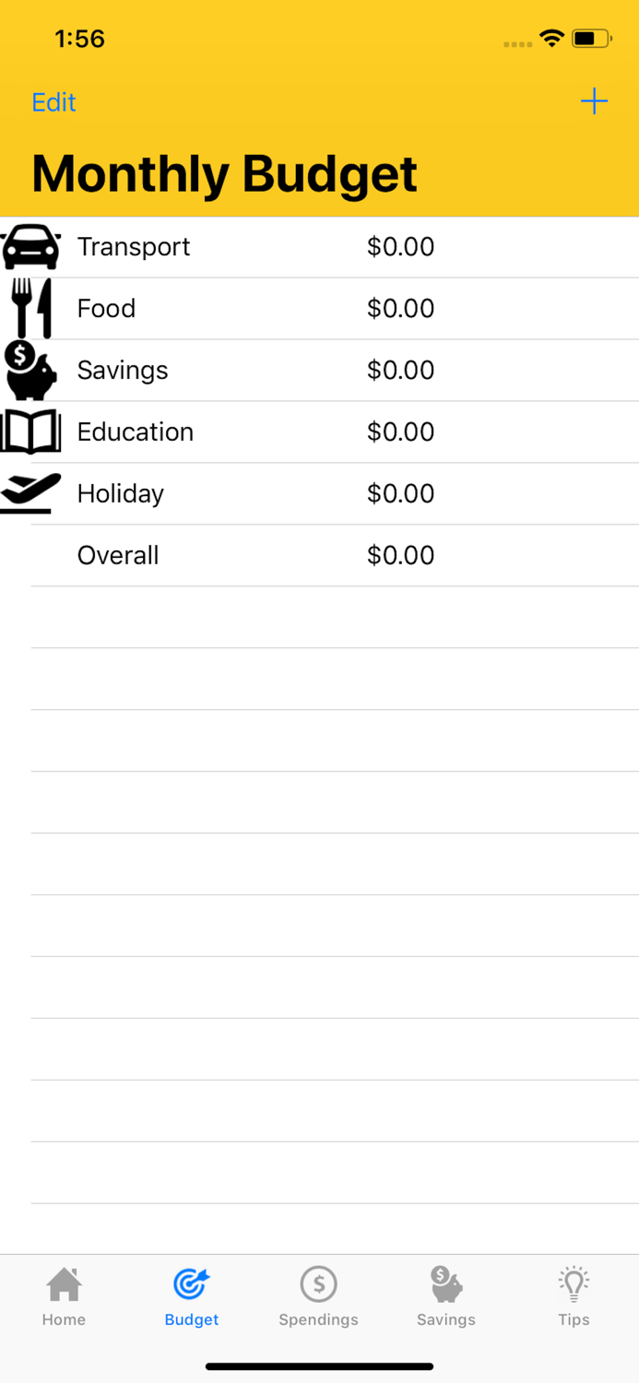Image resolution: width=639 pixels, height=1383 pixels.
Task: Add a new budget with plus icon
Action: click(595, 101)
